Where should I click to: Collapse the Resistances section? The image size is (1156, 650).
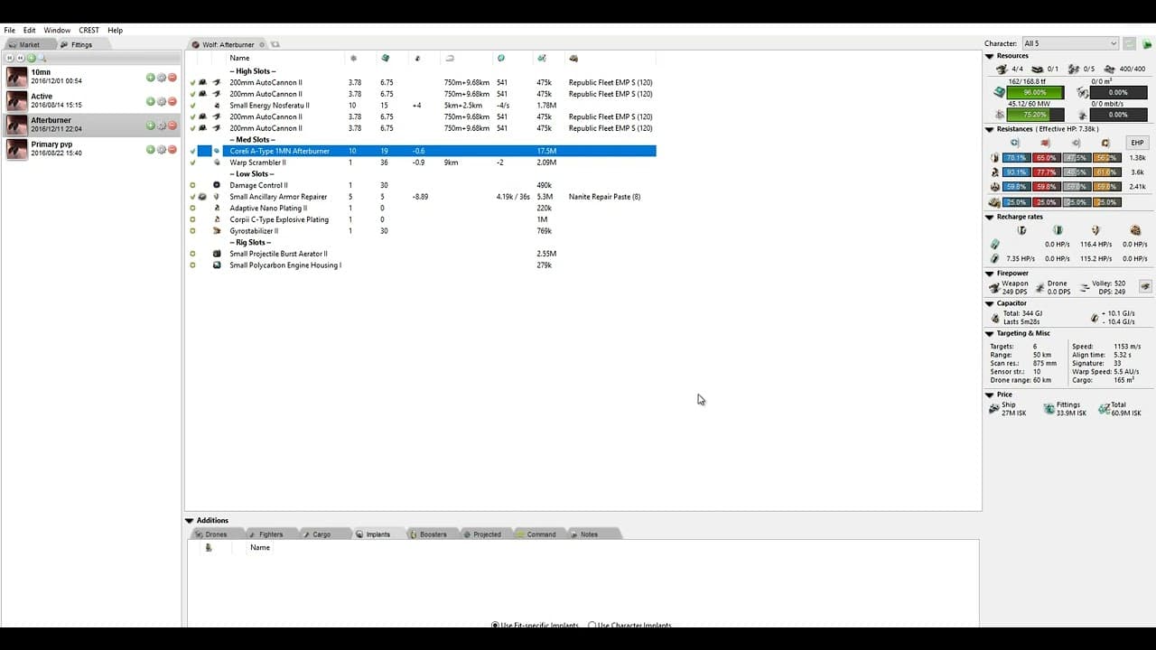(x=990, y=130)
